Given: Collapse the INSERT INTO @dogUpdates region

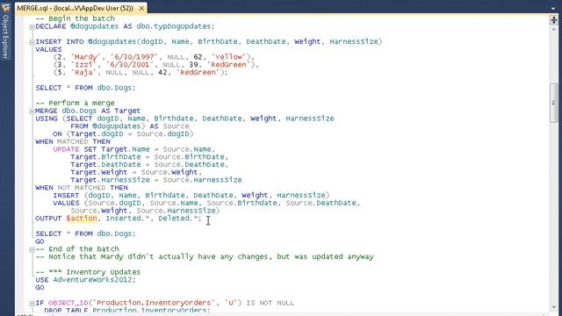Looking at the screenshot, I should 32,42.
